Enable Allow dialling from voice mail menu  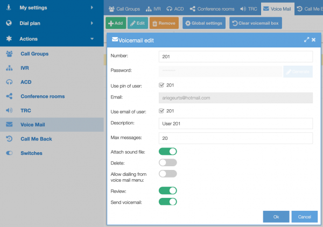167,174
